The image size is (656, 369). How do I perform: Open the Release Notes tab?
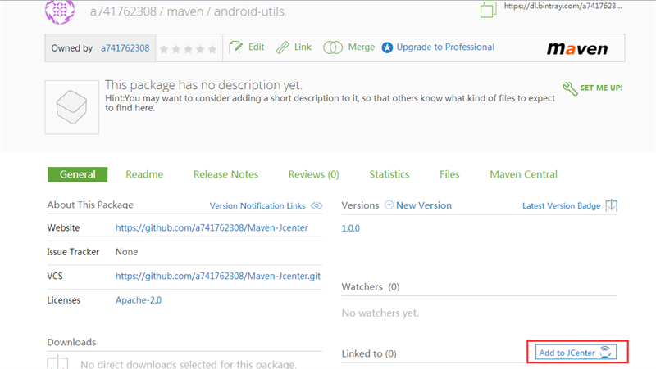click(x=225, y=174)
